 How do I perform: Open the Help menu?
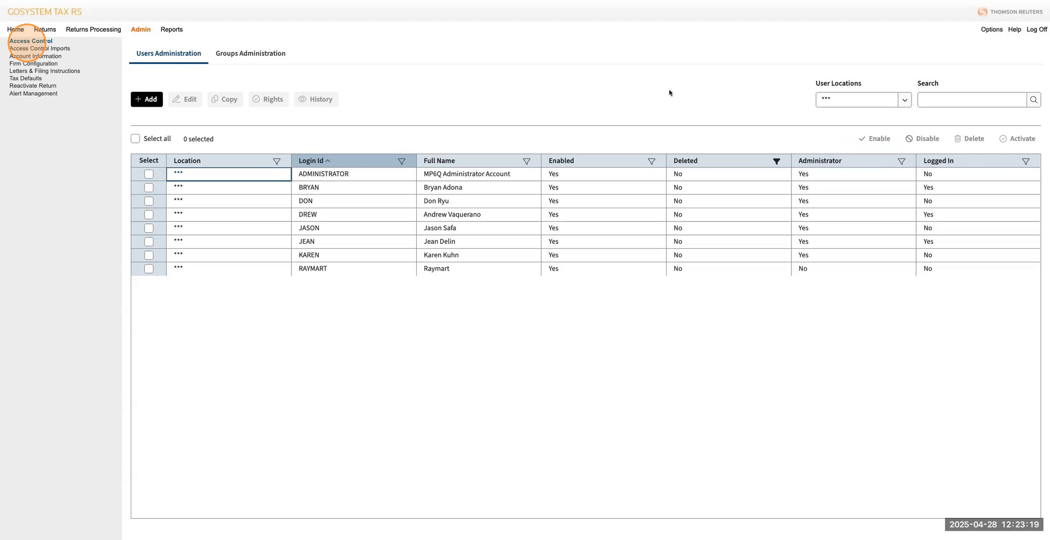pos(1014,30)
